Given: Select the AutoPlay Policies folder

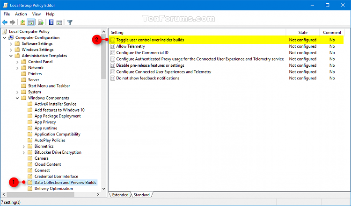Looking at the screenshot, I should [50, 140].
